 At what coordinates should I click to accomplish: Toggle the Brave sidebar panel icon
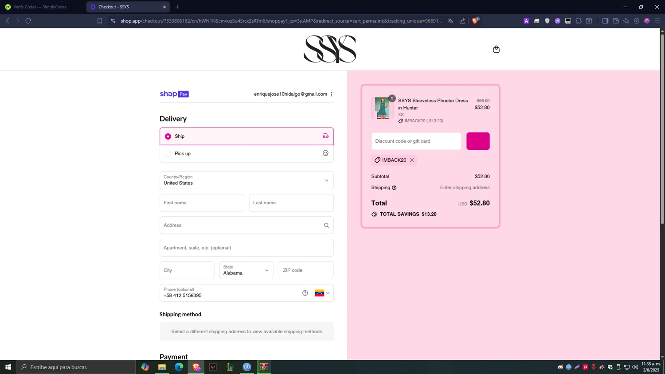click(605, 21)
